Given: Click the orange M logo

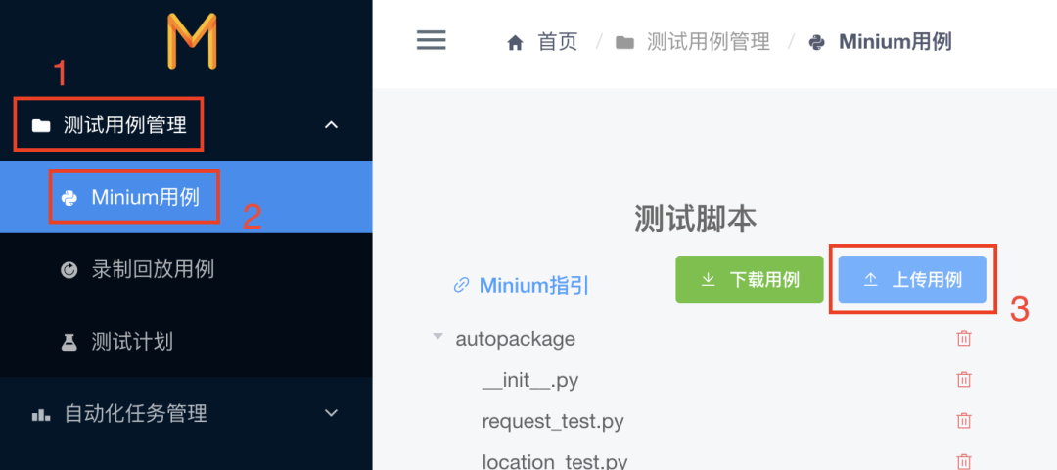Looking at the screenshot, I should 192,40.
